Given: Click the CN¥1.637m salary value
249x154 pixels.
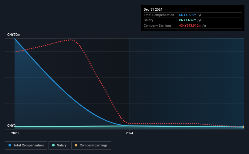Looking at the screenshot, I should (187, 20).
